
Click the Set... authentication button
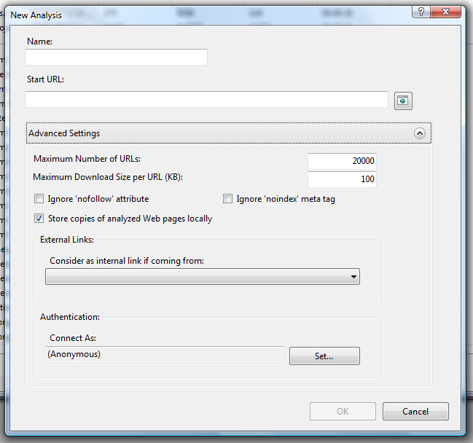(x=324, y=356)
